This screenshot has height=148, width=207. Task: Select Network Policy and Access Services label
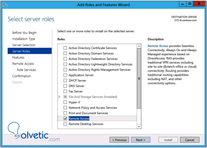93,108
